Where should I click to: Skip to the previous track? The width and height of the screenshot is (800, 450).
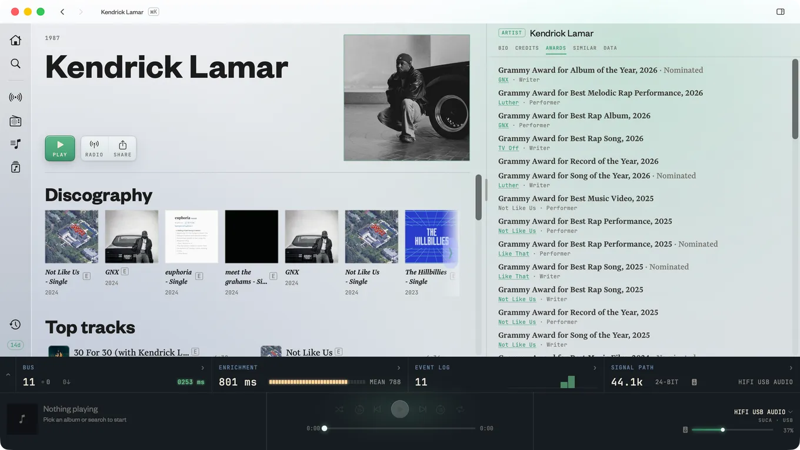377,409
